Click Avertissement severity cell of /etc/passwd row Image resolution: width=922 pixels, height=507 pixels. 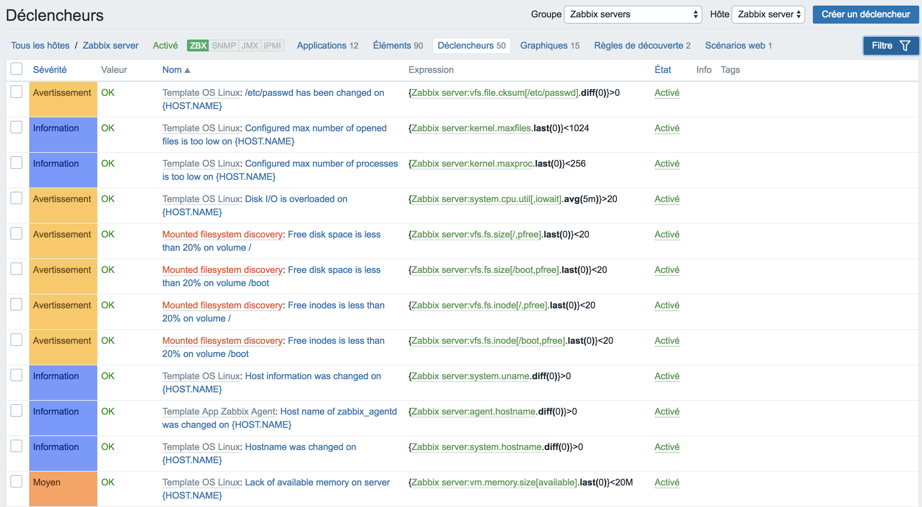63,99
